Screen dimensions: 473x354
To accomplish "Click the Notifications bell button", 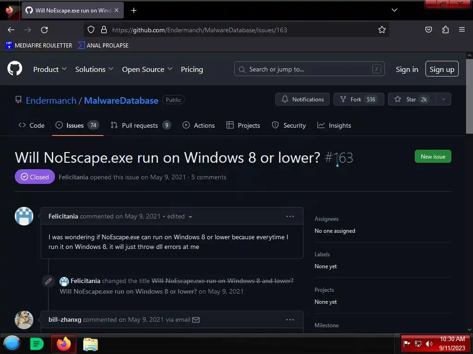I will tap(302, 100).
